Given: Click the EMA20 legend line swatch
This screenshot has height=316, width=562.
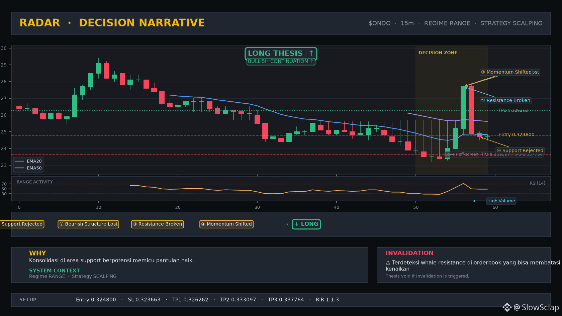Looking at the screenshot, I should [19, 161].
